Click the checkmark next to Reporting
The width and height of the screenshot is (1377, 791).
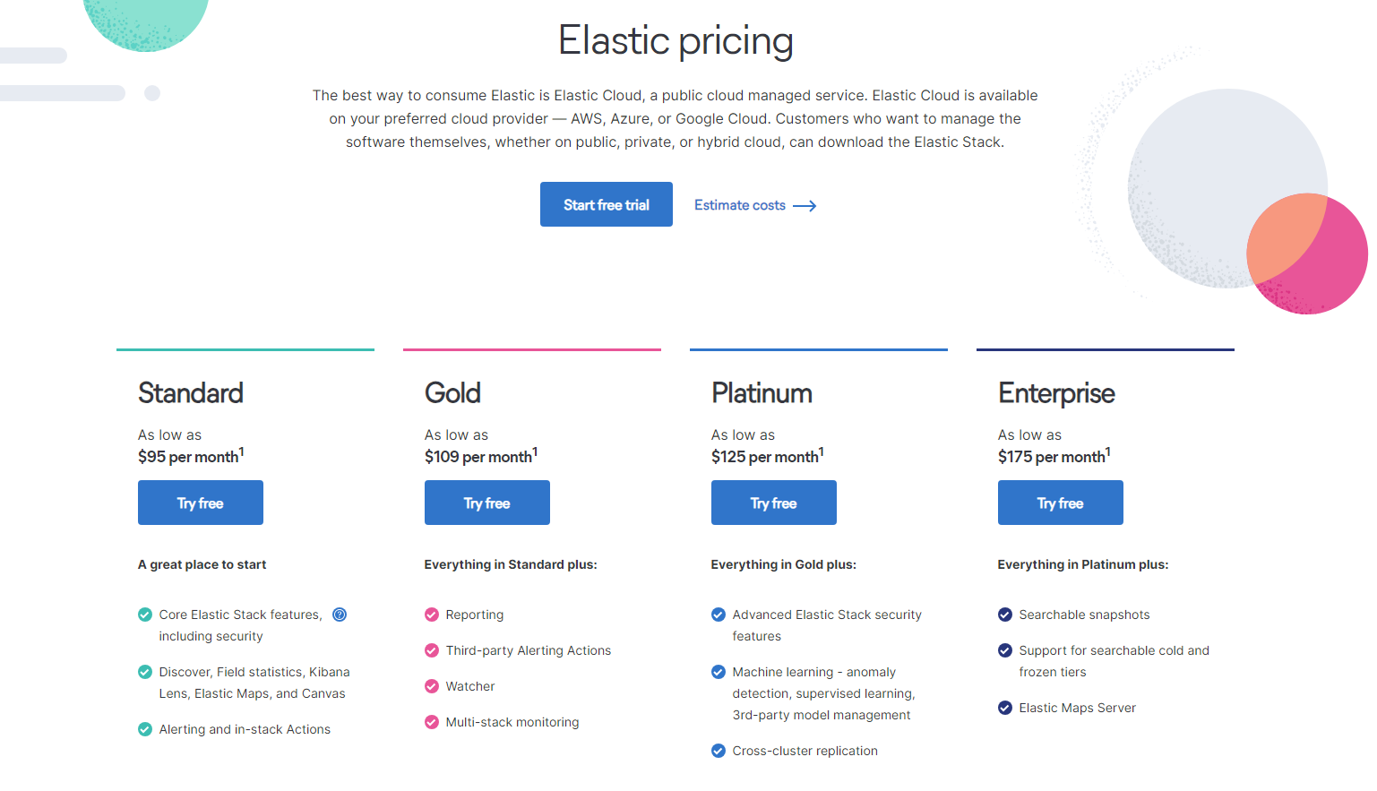pyautogui.click(x=432, y=615)
